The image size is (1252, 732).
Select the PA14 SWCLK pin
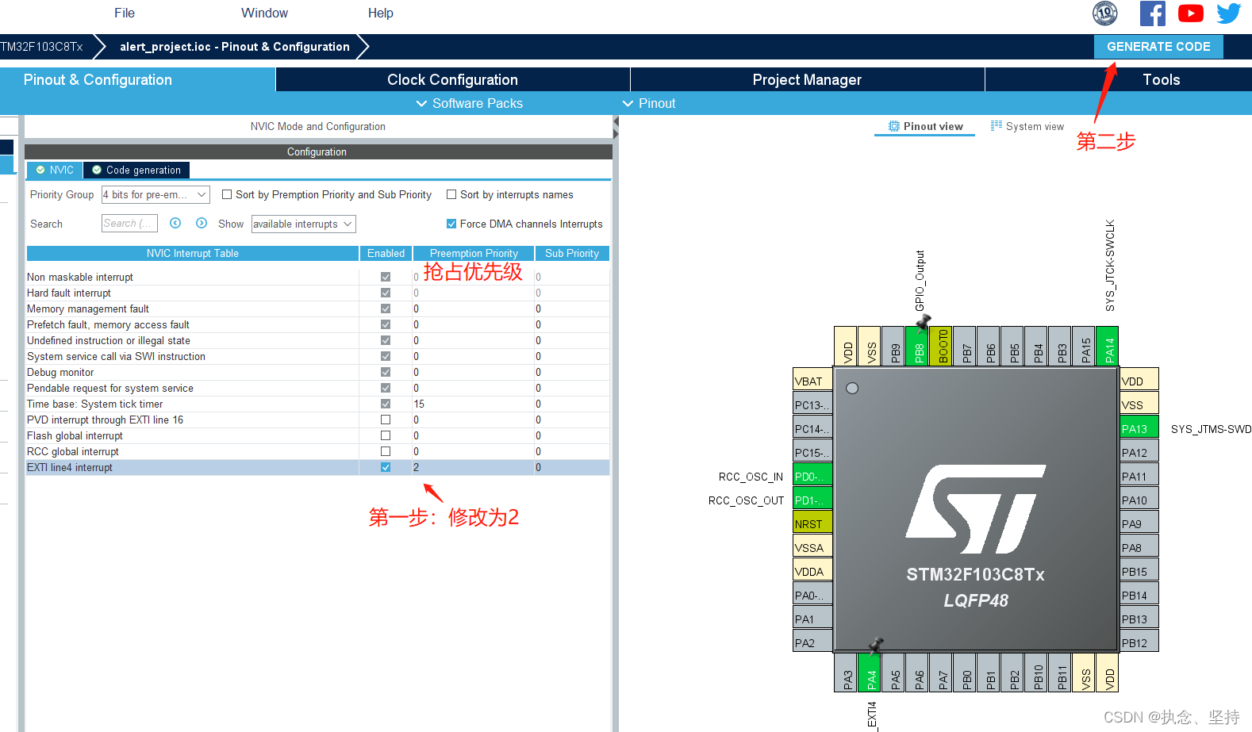[1108, 347]
